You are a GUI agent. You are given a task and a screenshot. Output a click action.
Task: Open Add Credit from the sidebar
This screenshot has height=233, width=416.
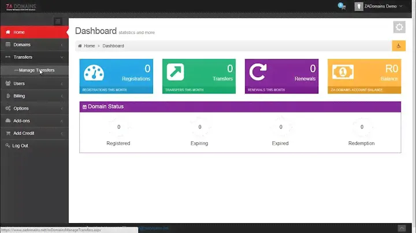click(x=24, y=133)
